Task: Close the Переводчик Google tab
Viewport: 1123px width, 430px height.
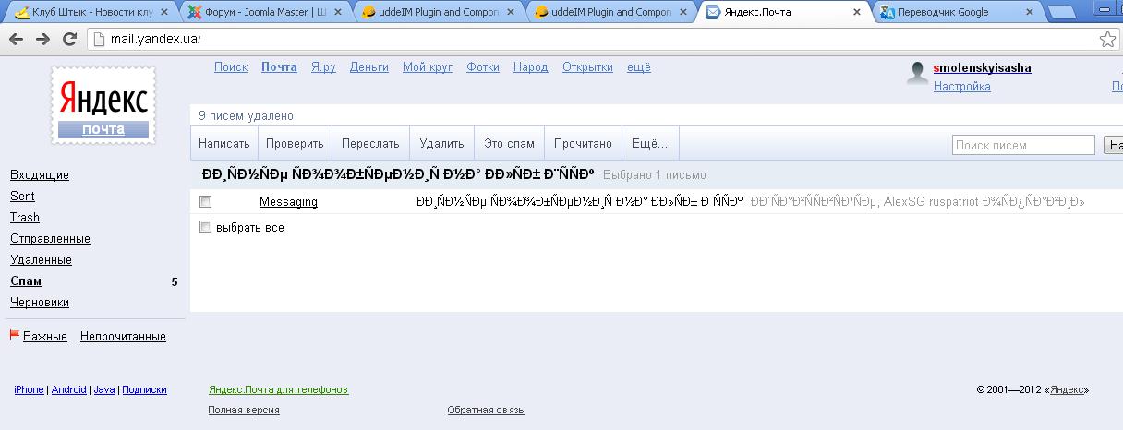Action: pyautogui.click(x=1030, y=13)
